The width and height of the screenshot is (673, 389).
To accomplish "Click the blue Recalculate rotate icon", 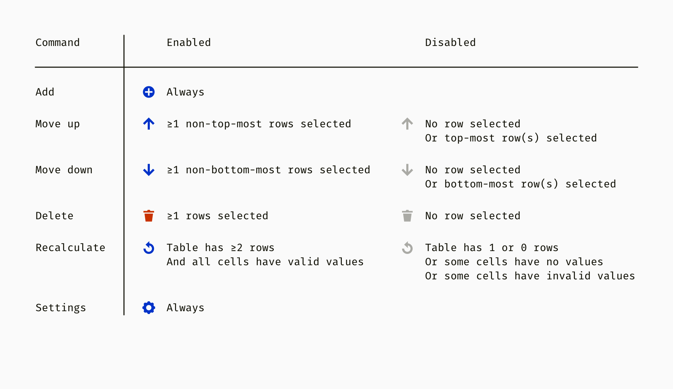I will [x=149, y=248].
